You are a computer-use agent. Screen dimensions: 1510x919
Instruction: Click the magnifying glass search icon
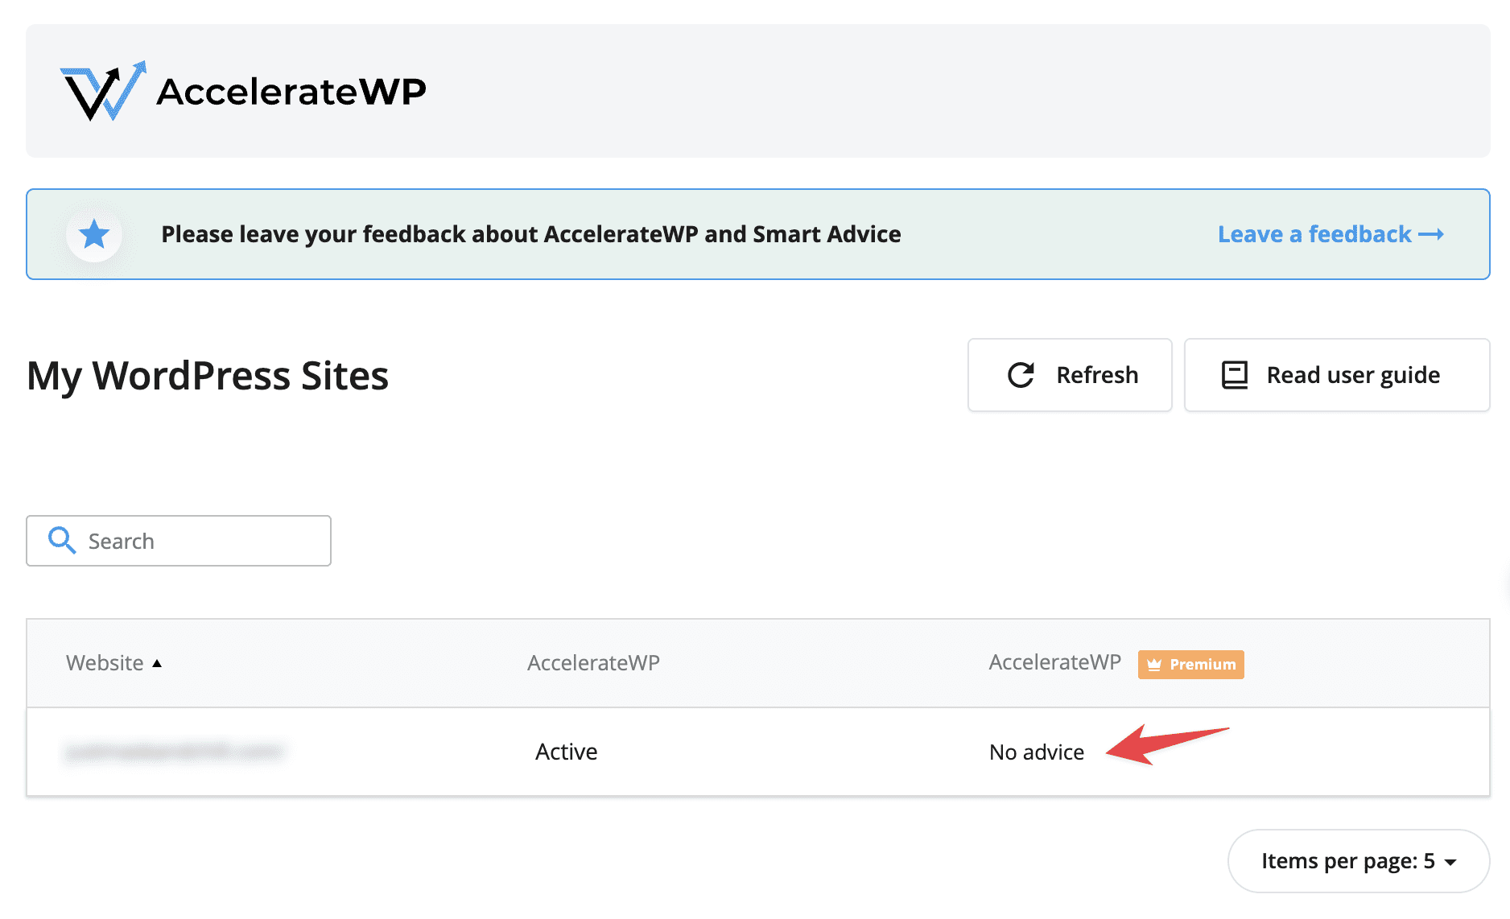[x=62, y=541]
